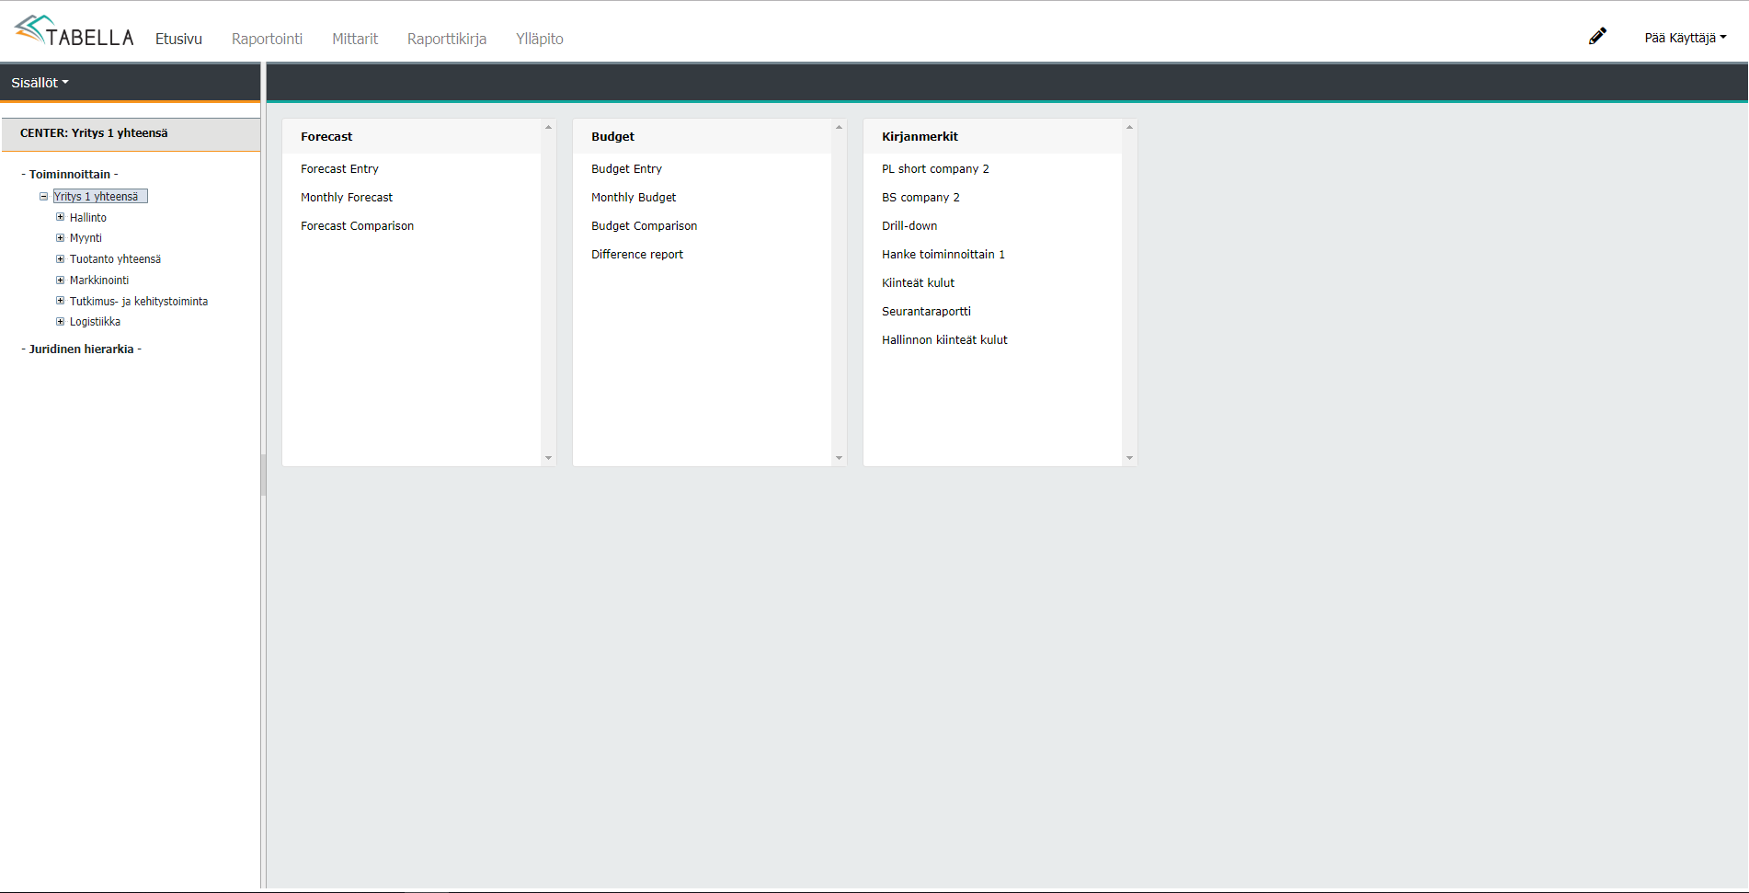
Task: Open the Forecast Entry link
Action: click(339, 168)
